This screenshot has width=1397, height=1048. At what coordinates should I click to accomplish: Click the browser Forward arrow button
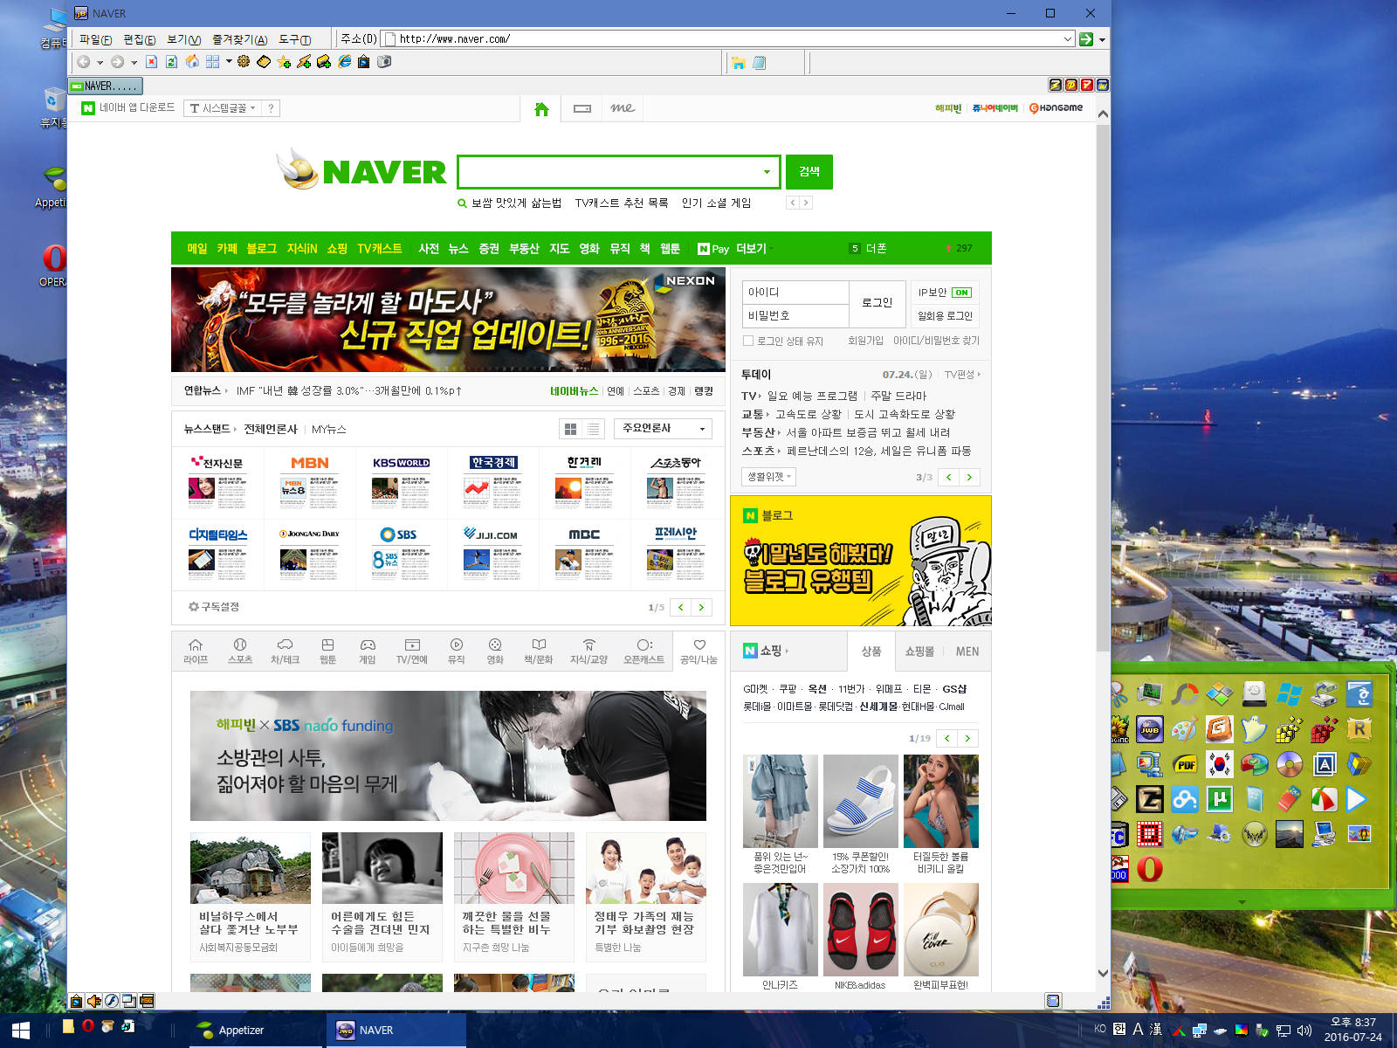pyautogui.click(x=117, y=62)
